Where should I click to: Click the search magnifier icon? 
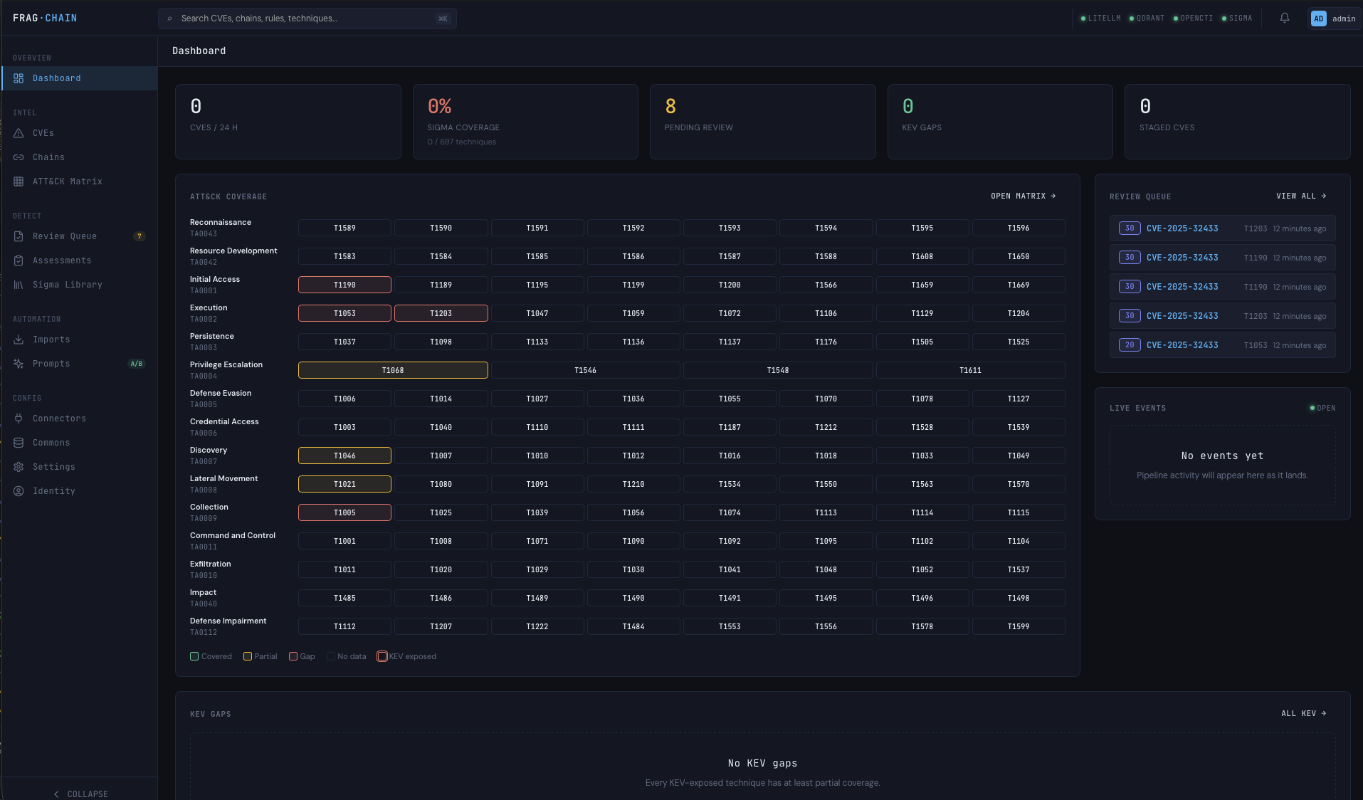(x=169, y=19)
